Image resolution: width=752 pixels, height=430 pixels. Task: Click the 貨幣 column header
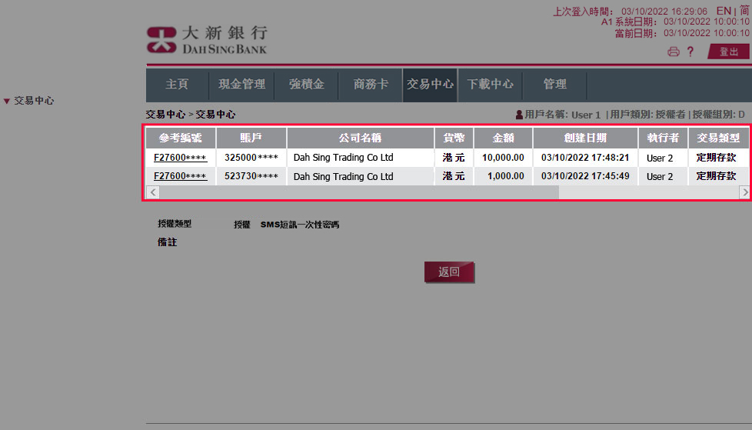(x=454, y=138)
